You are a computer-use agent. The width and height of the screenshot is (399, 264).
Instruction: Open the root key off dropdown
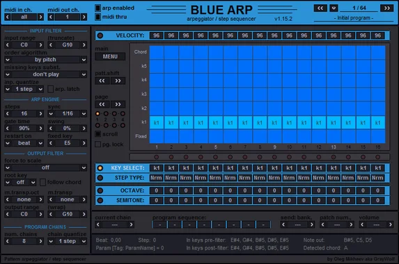(20, 182)
